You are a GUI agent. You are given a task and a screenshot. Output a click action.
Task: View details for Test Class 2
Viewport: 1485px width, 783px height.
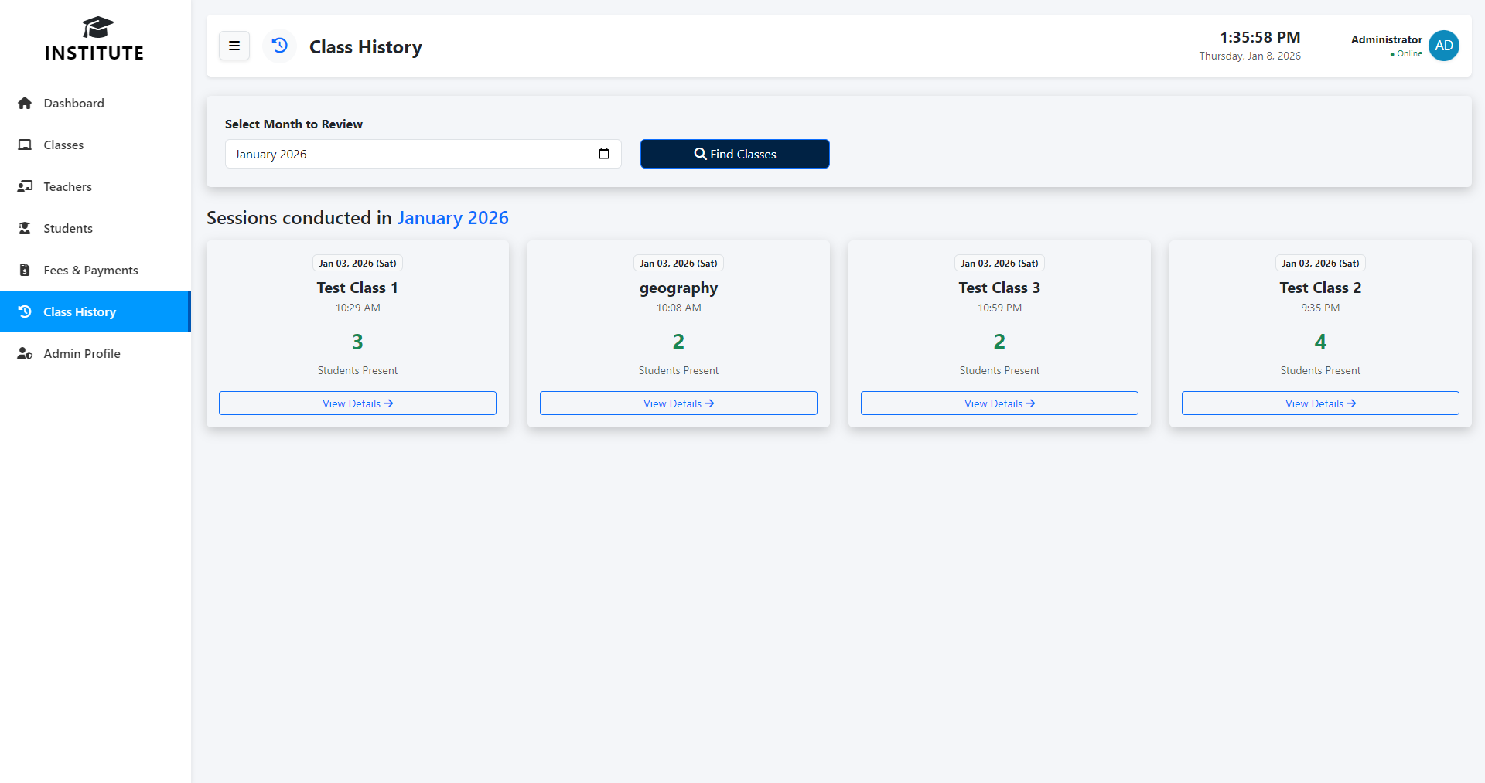point(1320,403)
